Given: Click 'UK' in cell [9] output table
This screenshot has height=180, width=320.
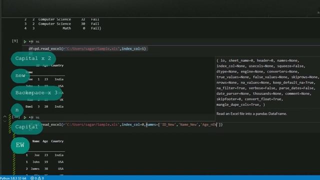Looking at the screenshot, I should 61,100.
